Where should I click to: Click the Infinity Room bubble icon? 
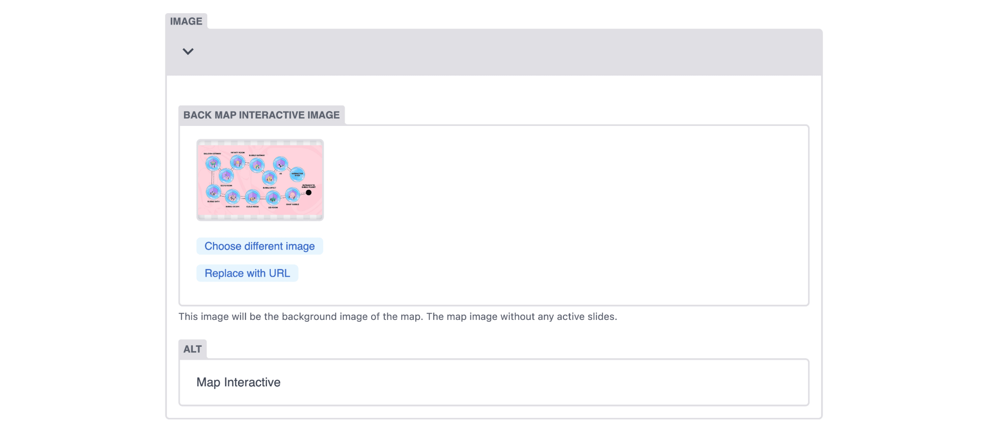[237, 162]
